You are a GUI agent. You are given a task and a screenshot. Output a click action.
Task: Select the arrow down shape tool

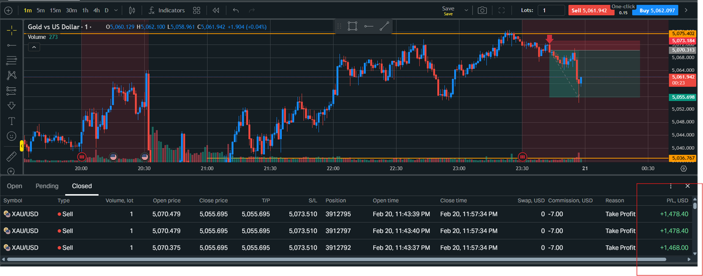[11, 105]
